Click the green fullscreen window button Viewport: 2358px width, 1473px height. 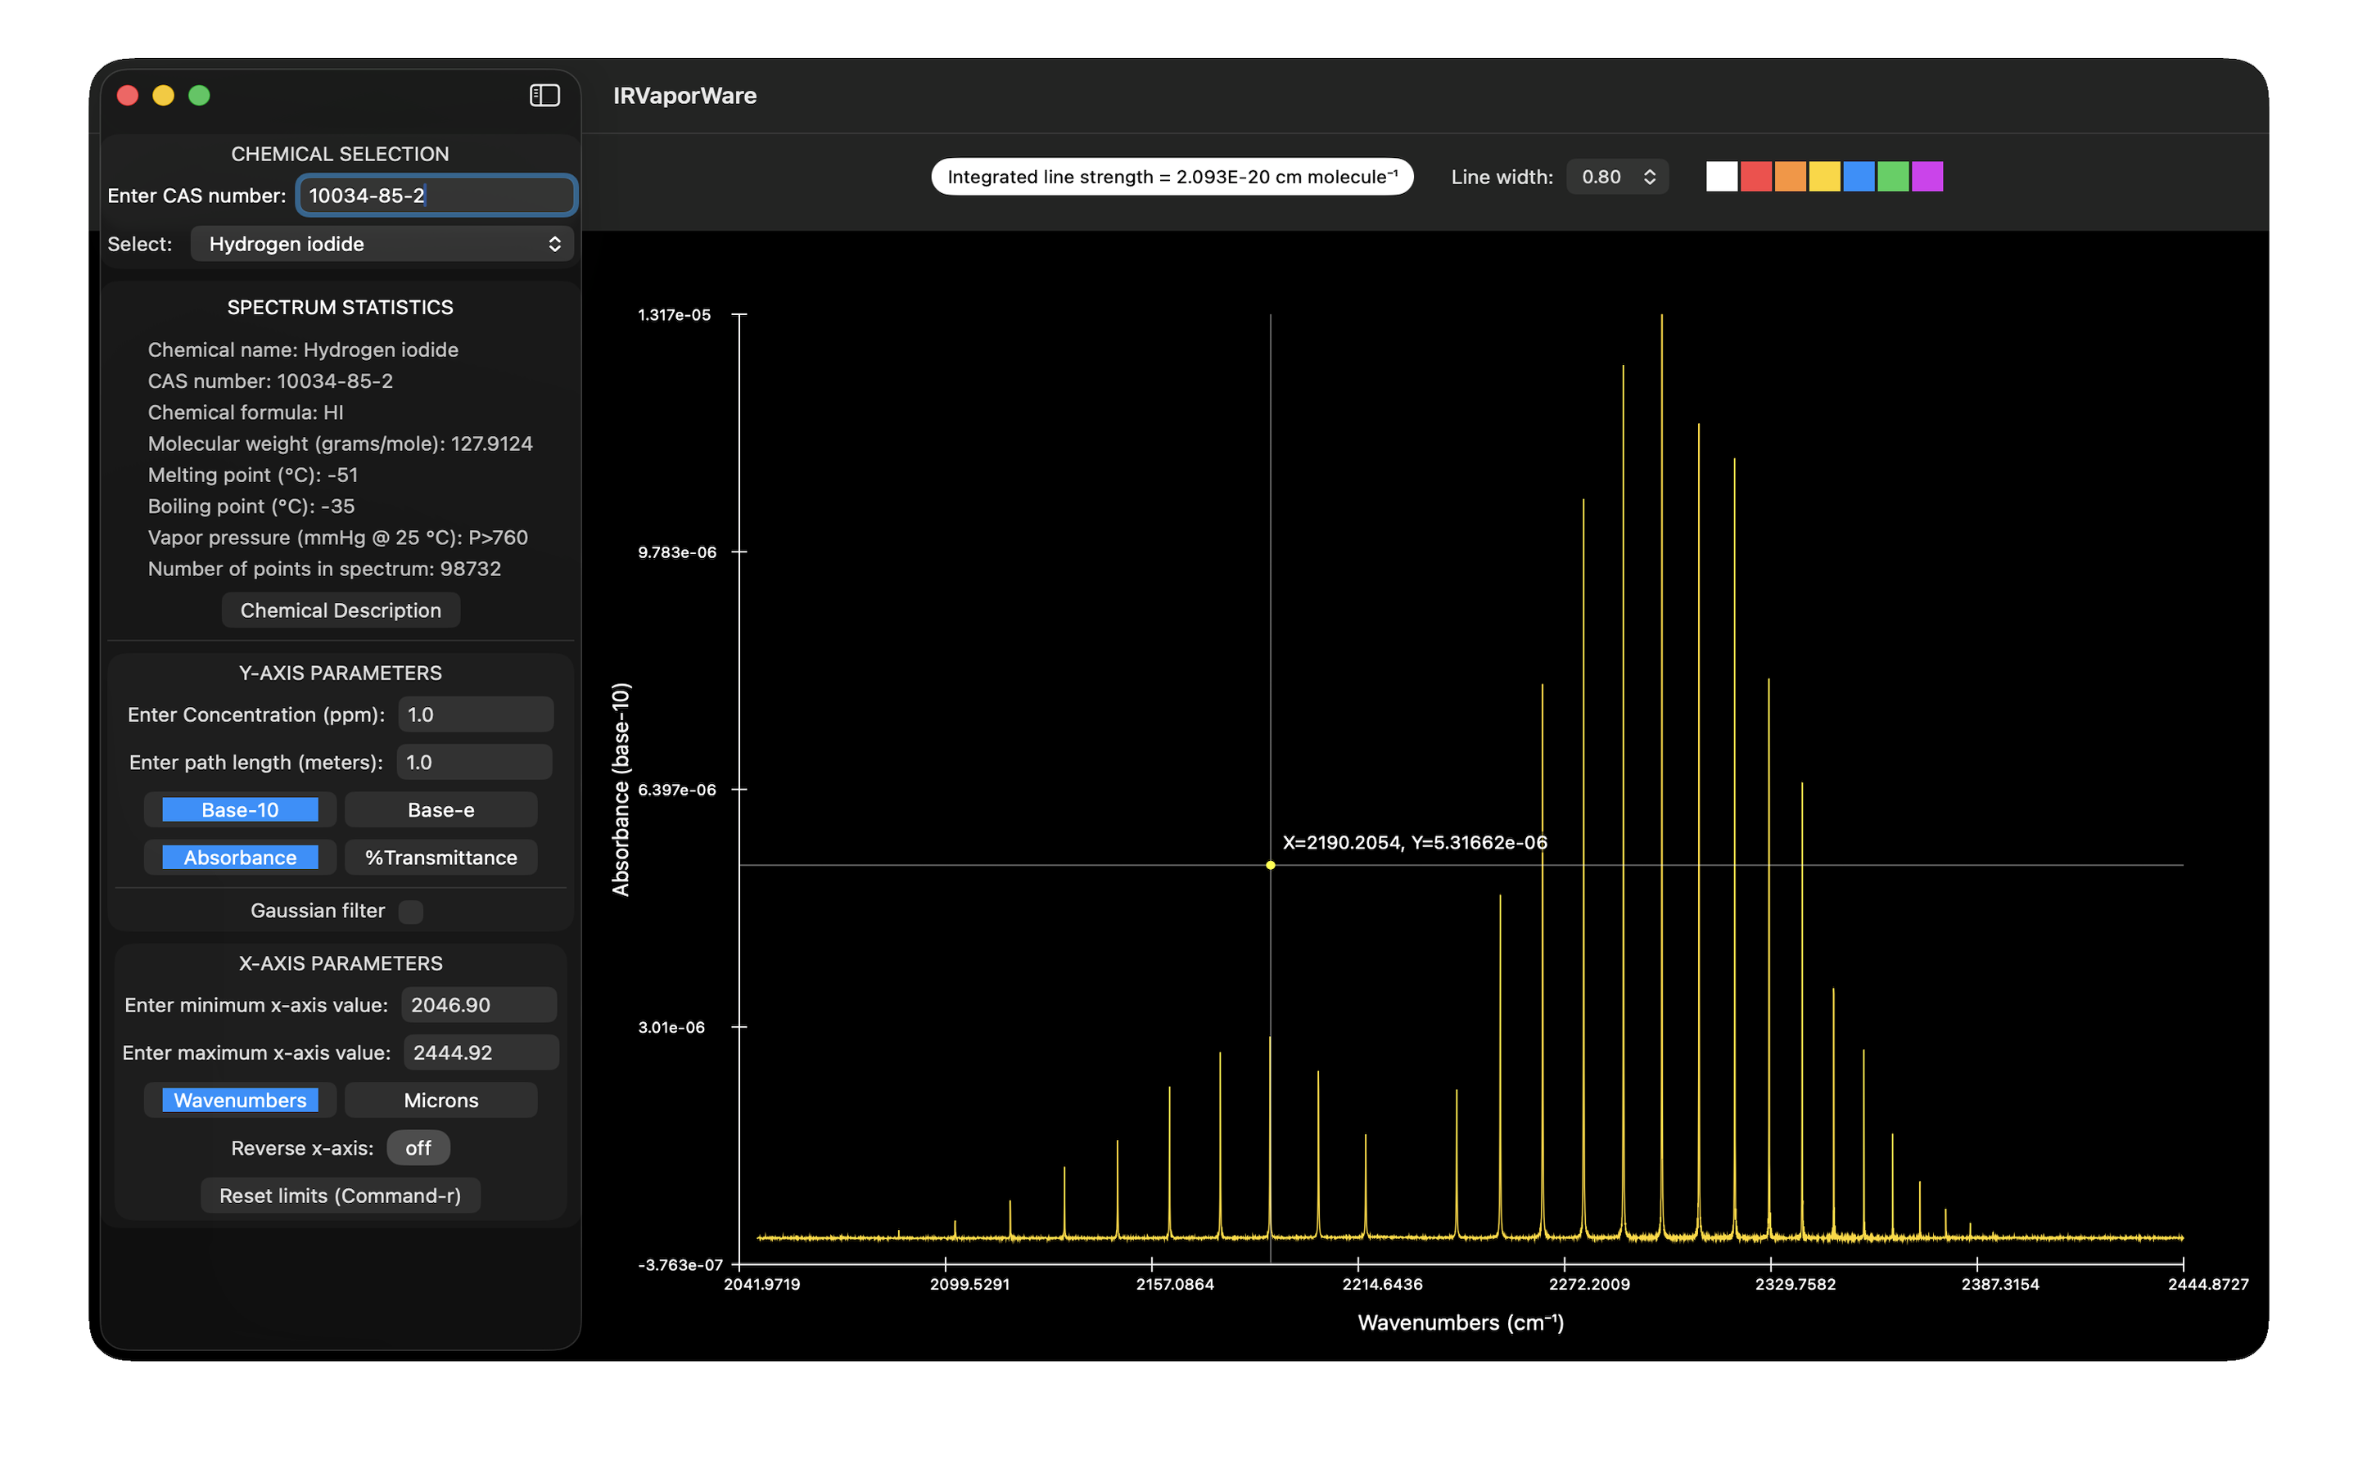[x=199, y=96]
